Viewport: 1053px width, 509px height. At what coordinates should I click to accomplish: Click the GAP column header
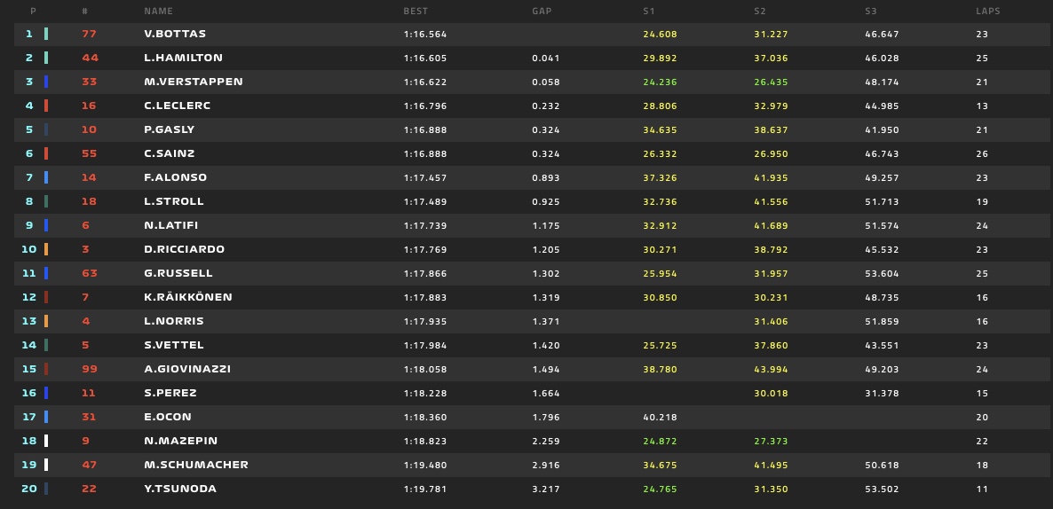tap(542, 12)
